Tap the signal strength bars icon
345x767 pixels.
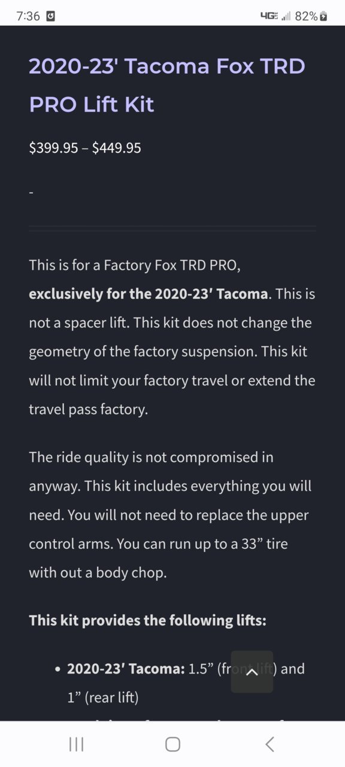286,16
